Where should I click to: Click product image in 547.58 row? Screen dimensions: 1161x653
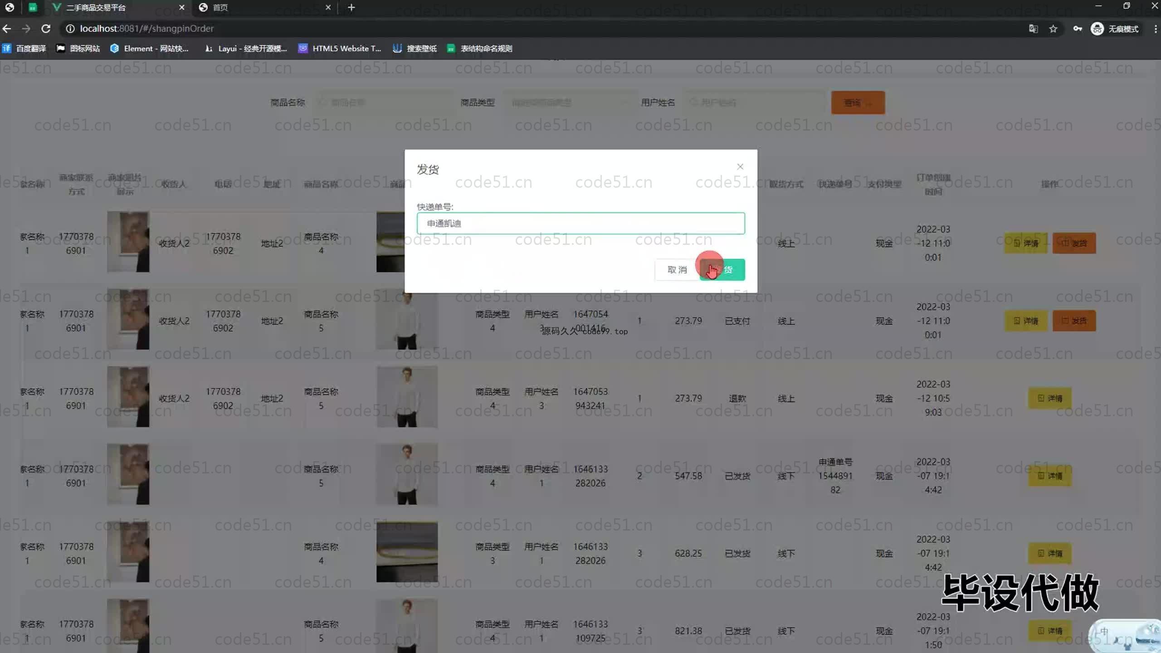tap(407, 475)
